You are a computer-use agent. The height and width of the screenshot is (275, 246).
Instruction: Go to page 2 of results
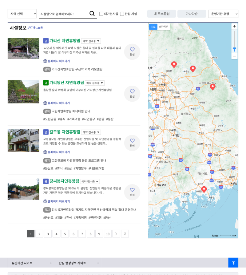[x=39, y=234]
